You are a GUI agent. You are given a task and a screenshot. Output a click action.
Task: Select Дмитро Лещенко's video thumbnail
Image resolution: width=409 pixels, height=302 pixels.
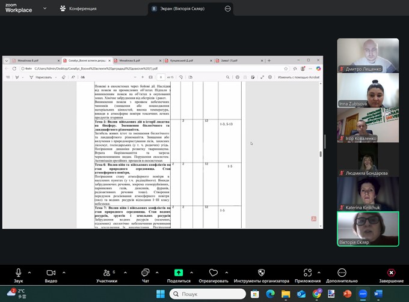coord(367,56)
